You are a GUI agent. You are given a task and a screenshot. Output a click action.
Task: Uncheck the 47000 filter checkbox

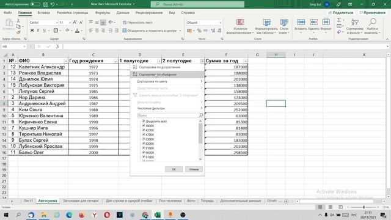coord(144,134)
